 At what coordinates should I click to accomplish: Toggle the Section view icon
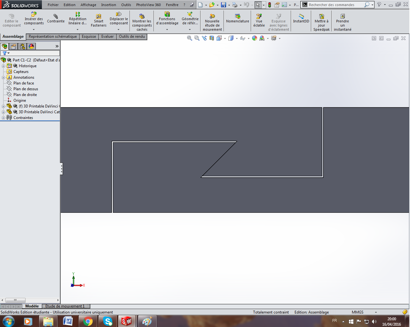coord(212,38)
